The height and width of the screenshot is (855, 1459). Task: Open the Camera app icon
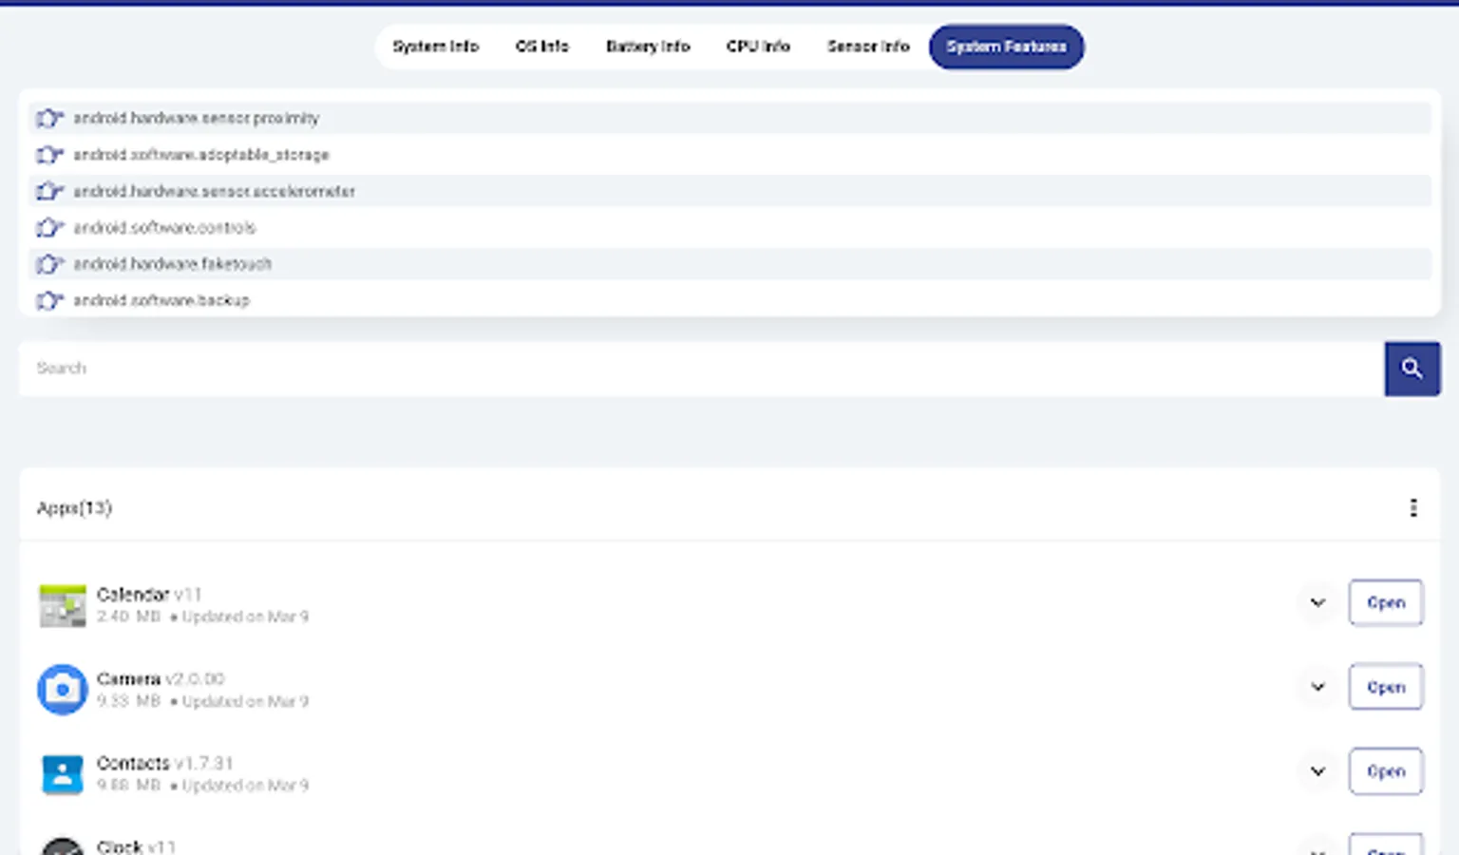tap(62, 689)
